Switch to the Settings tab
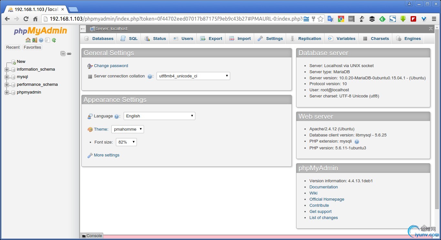This screenshot has height=240, width=441. click(x=270, y=38)
